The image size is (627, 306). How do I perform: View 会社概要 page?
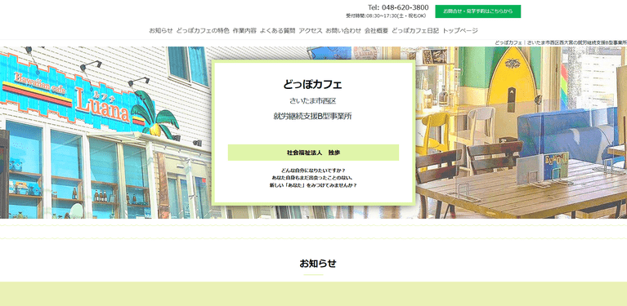pos(376,31)
